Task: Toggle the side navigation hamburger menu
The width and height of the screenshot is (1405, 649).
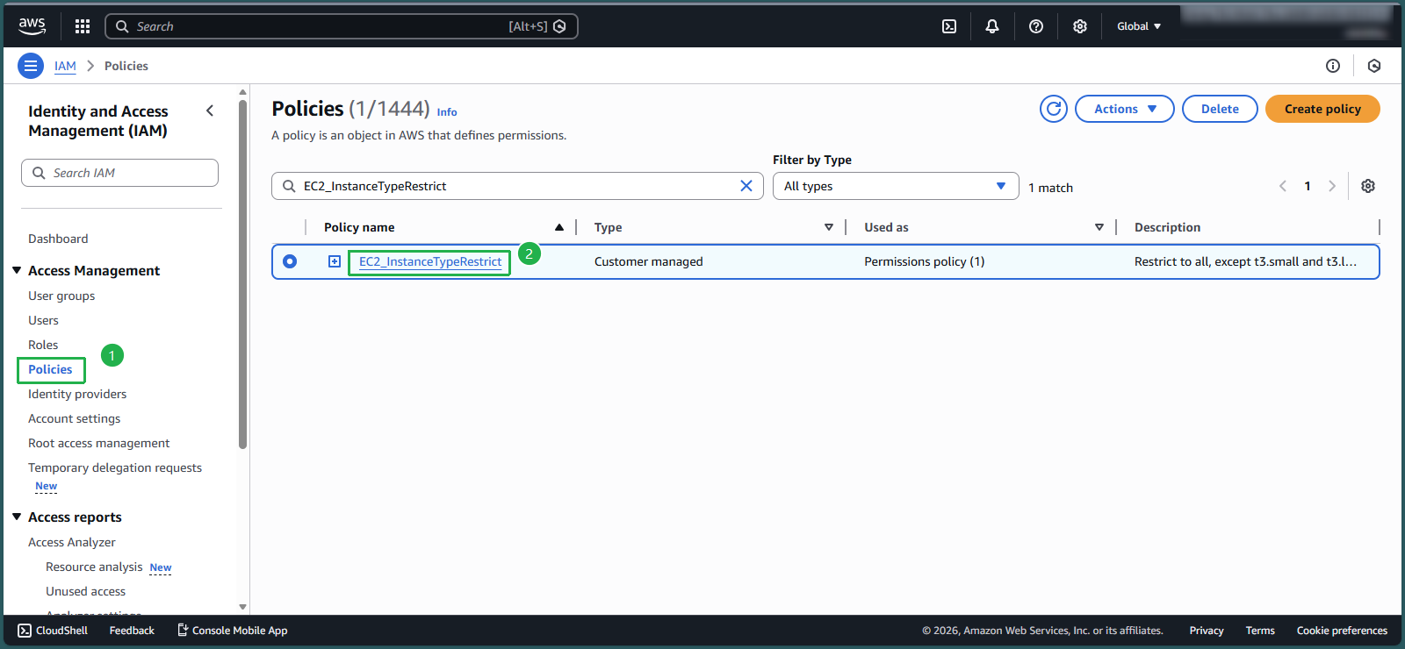Action: click(x=31, y=66)
